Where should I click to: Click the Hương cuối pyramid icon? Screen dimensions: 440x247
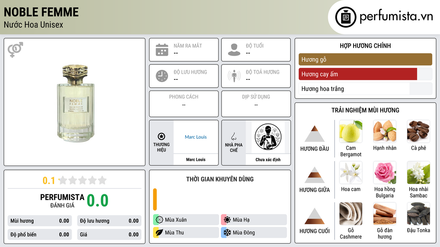315,216
